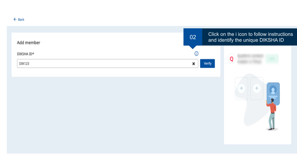The height and width of the screenshot is (167, 297).
Task: Click the blurred green button beside Q
Action: tap(272, 59)
